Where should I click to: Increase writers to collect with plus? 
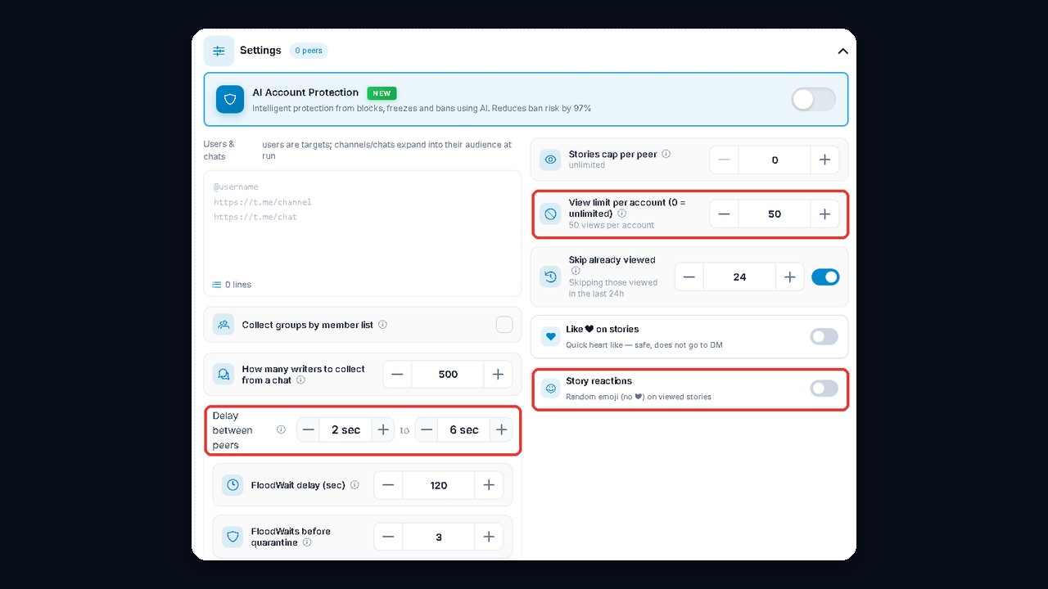click(498, 374)
